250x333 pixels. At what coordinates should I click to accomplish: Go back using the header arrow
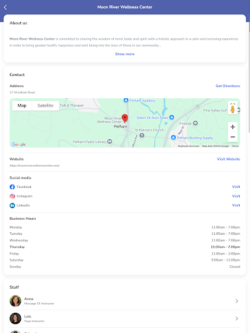(5, 7)
